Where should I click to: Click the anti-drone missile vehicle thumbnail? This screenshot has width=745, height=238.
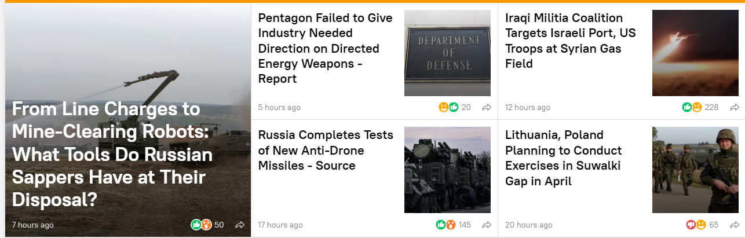[447, 170]
